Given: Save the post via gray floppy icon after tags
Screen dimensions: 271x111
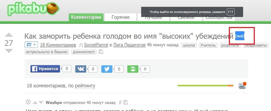Looking at the screenshot, I should click(101, 52).
